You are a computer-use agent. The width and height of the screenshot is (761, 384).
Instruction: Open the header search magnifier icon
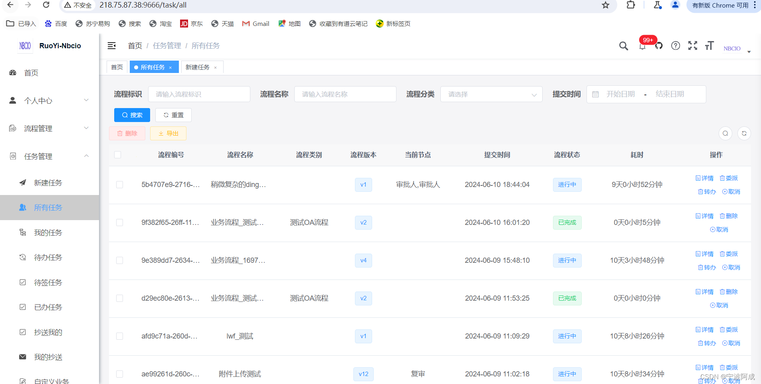623,46
